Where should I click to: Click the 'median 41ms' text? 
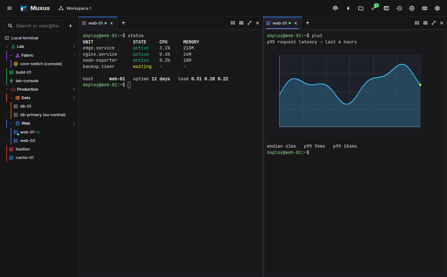point(281,146)
